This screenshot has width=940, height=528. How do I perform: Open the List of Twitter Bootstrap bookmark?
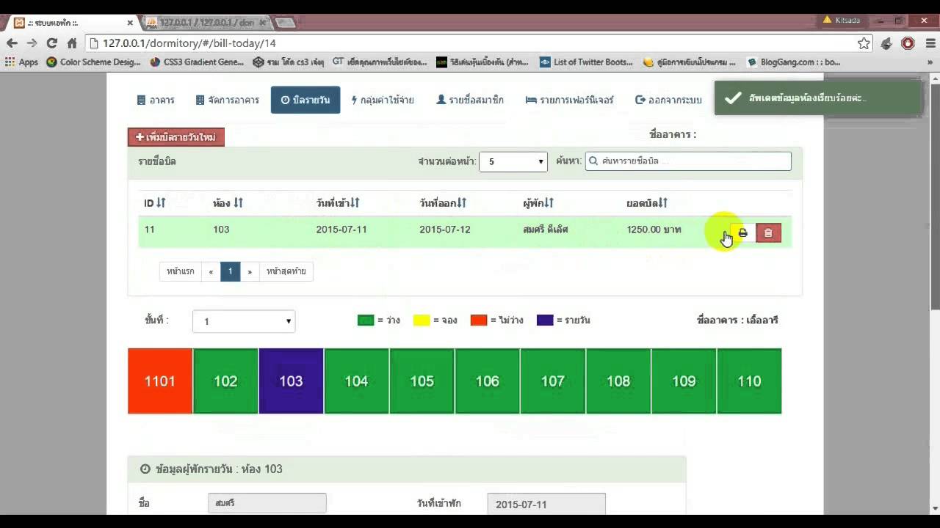click(x=586, y=62)
